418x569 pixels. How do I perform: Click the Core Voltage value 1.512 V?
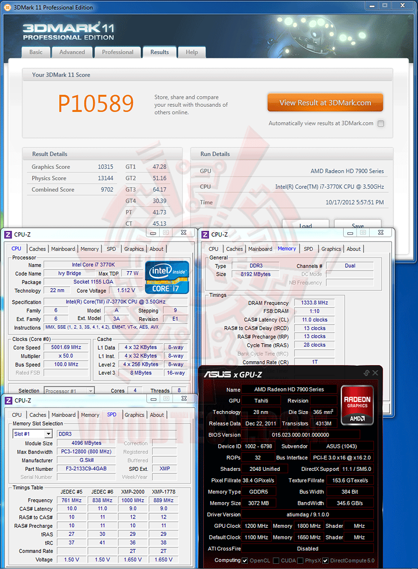tap(126, 290)
